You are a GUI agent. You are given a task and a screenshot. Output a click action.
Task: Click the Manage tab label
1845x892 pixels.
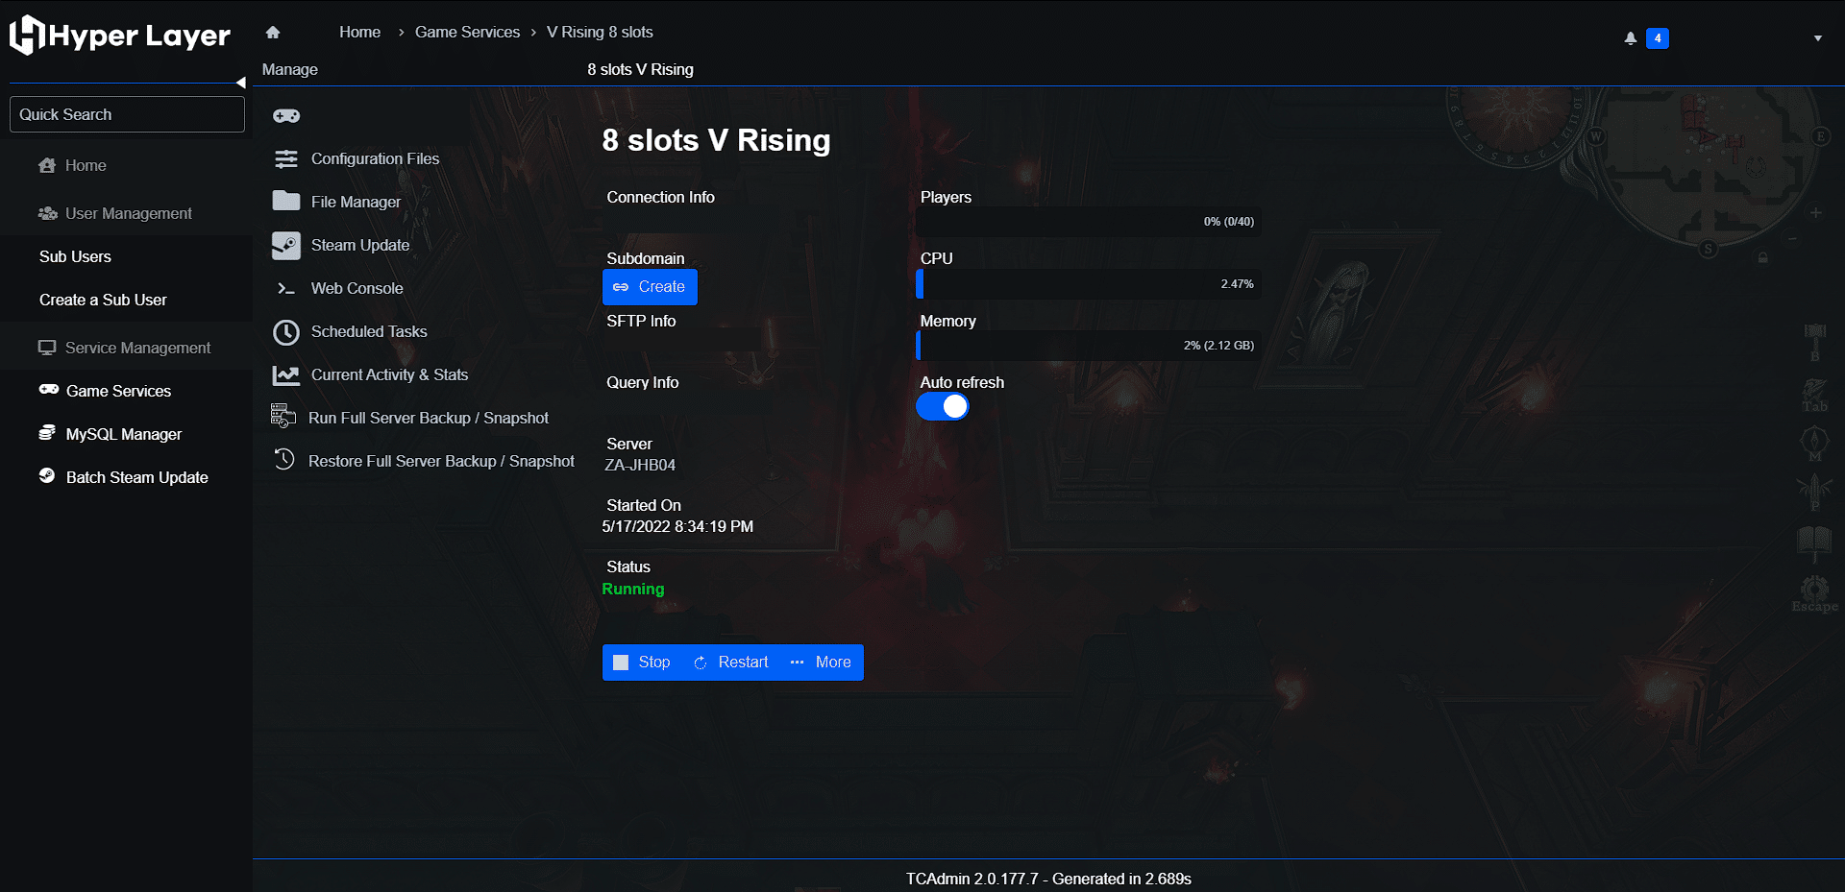coord(290,69)
